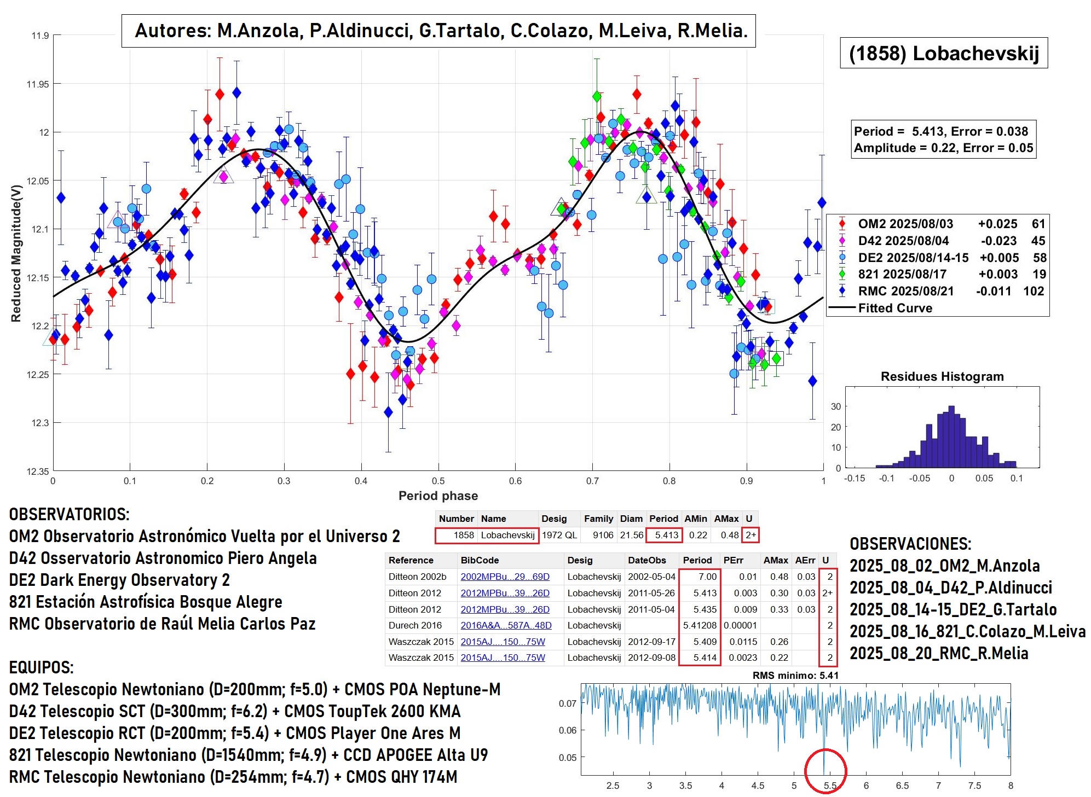This screenshot has height=797, width=1091.
Task: Click the second Waszczak 2015 BibCode link
Action: [503, 658]
